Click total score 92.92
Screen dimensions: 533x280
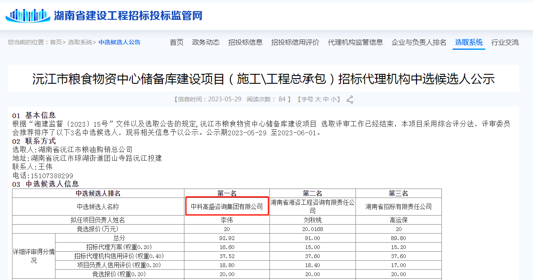click(x=227, y=238)
